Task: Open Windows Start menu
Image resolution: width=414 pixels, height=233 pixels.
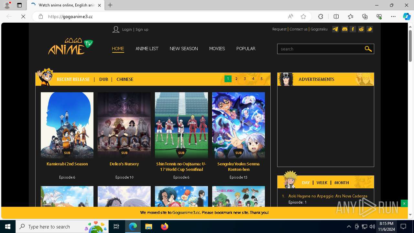Action: (8, 227)
